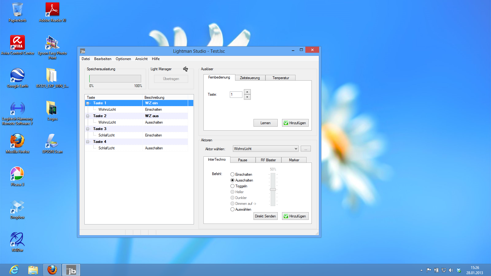Open EPSON Scan desktop shortcut
The image size is (491, 276).
pyautogui.click(x=52, y=141)
